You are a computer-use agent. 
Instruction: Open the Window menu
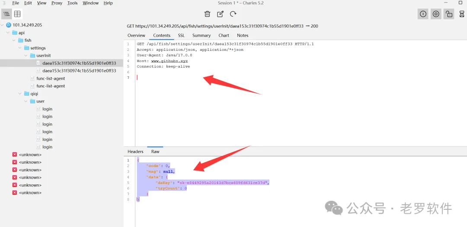pyautogui.click(x=90, y=3)
